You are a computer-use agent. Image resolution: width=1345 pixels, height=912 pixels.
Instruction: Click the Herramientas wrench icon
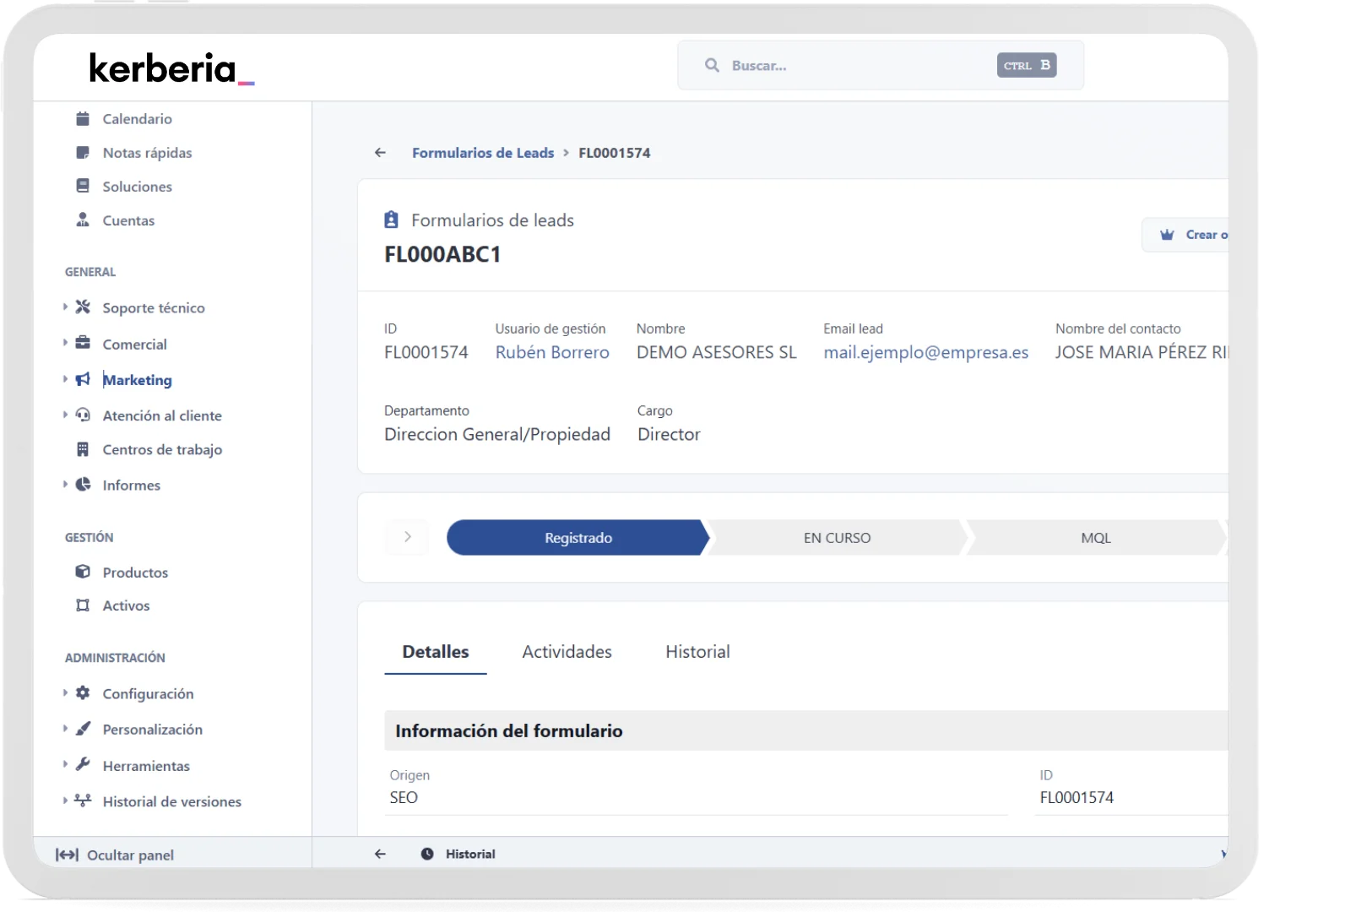[83, 764]
